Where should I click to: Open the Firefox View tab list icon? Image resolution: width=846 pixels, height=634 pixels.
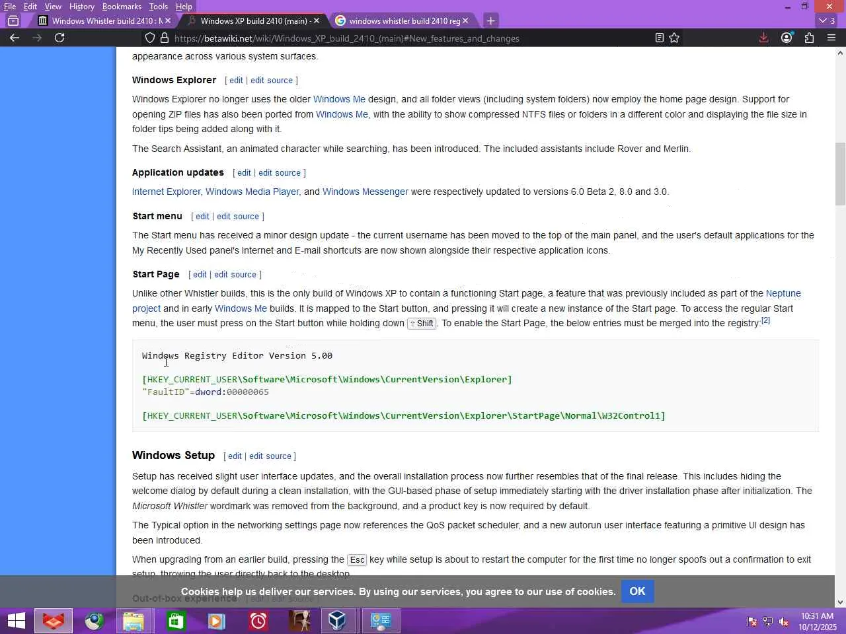[x=13, y=20]
